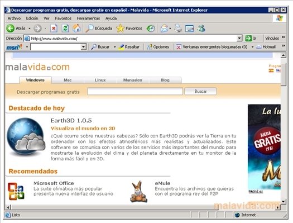Open the Mail envelope icon
293x223 pixels.
coord(164,29)
